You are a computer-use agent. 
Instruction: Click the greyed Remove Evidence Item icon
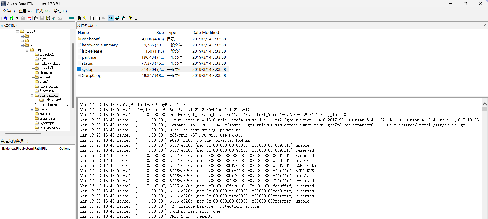[x=23, y=18]
